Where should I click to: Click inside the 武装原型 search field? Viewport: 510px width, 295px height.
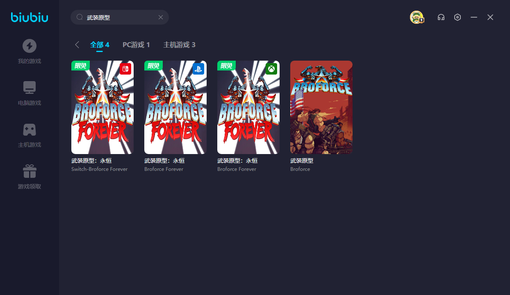tap(119, 17)
